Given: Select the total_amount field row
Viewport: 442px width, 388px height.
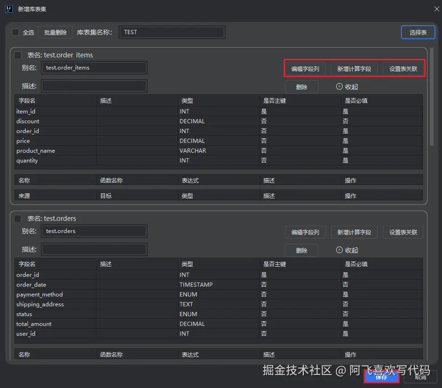Looking at the screenshot, I should pyautogui.click(x=219, y=324).
